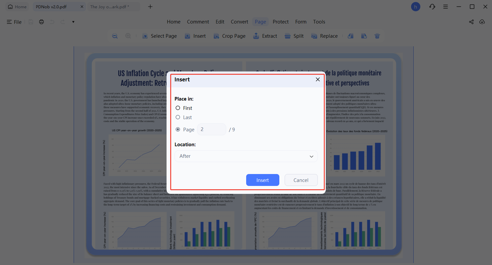Click the cloud upload icon
Viewport: 492px width, 265px height.
pos(482,22)
